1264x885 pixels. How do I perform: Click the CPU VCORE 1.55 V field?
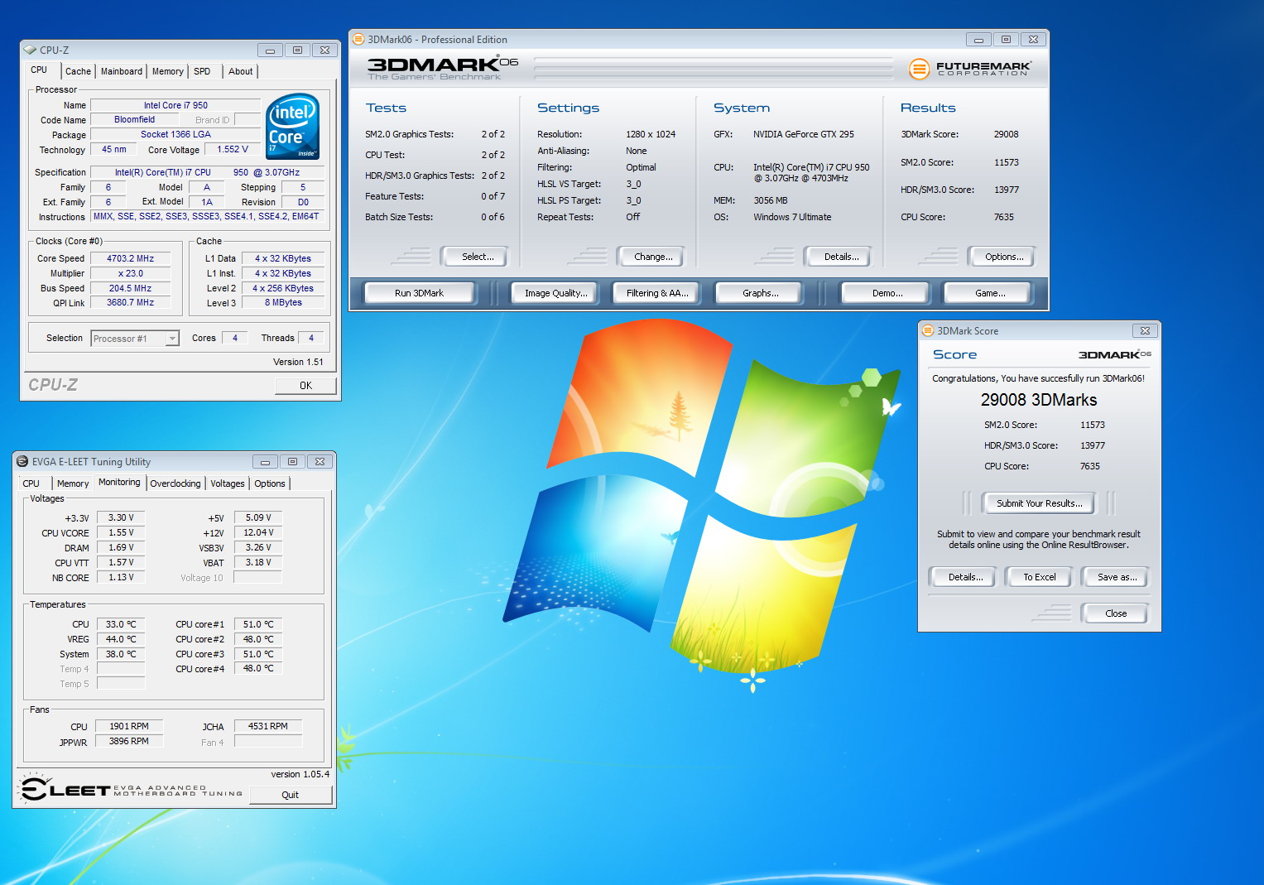pyautogui.click(x=121, y=532)
